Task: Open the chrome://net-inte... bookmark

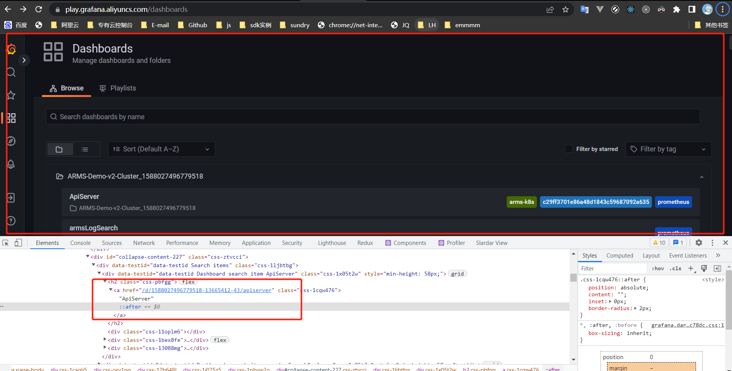Action: pos(350,25)
